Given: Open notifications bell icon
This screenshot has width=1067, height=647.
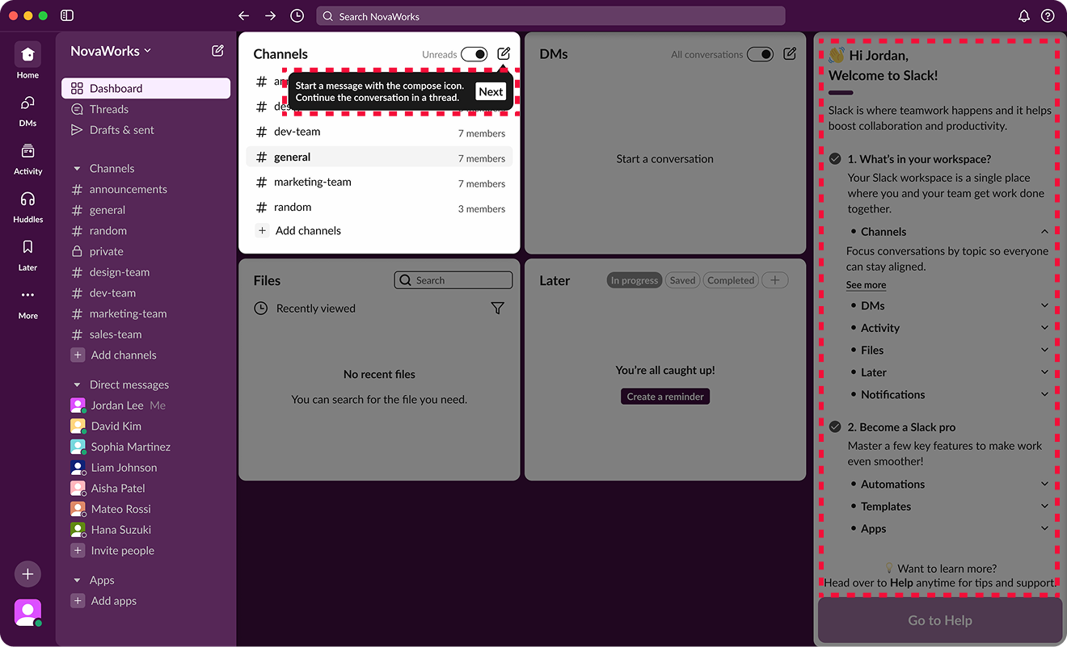Looking at the screenshot, I should point(1024,15).
